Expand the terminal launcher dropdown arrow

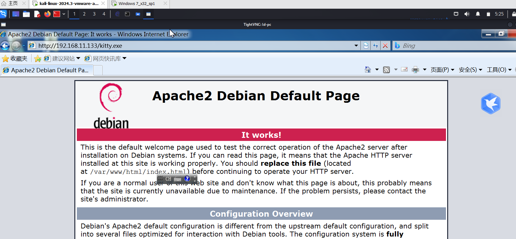(64, 14)
